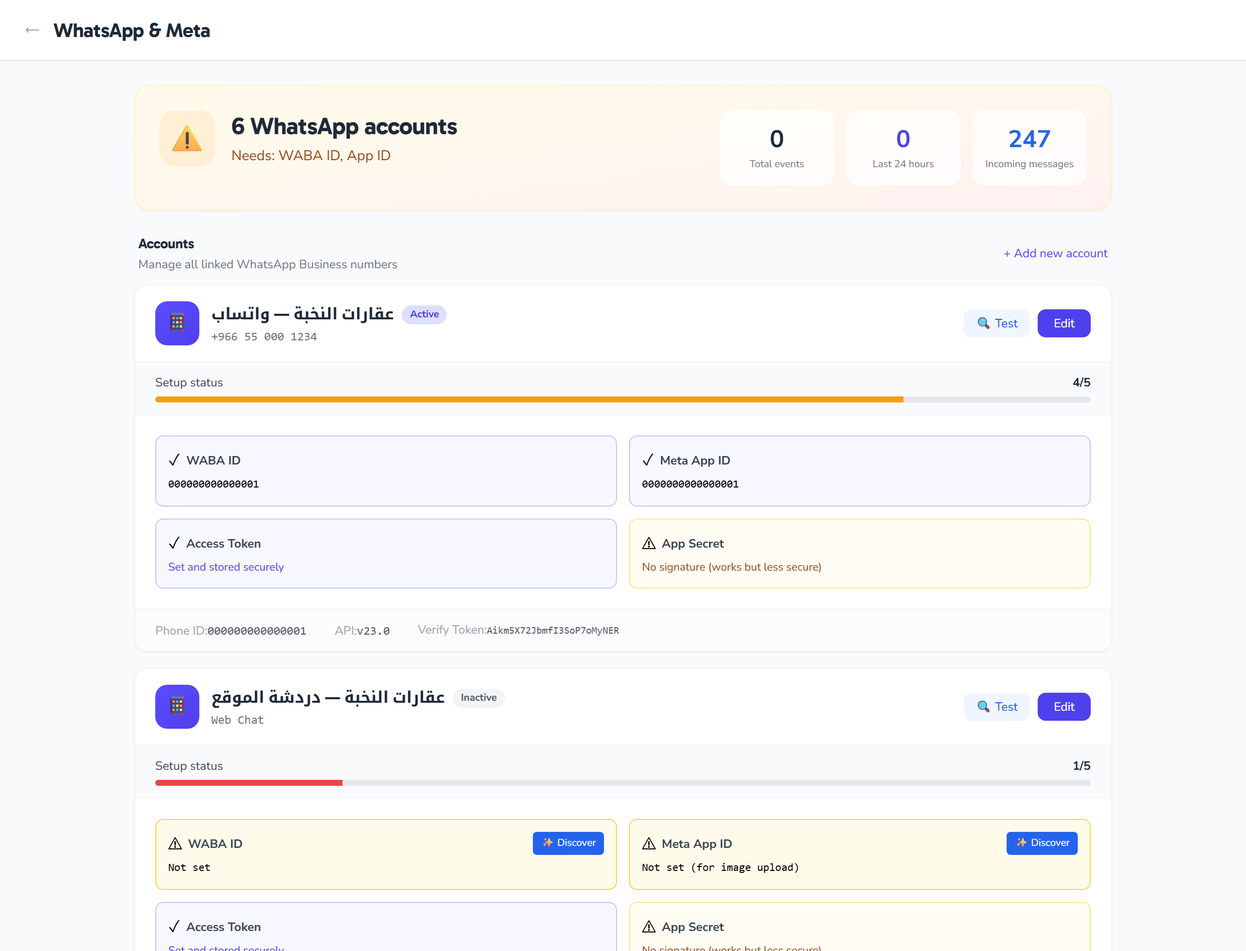Click the Meta App ID value 0000000000000001
The image size is (1246, 951).
pyautogui.click(x=691, y=484)
